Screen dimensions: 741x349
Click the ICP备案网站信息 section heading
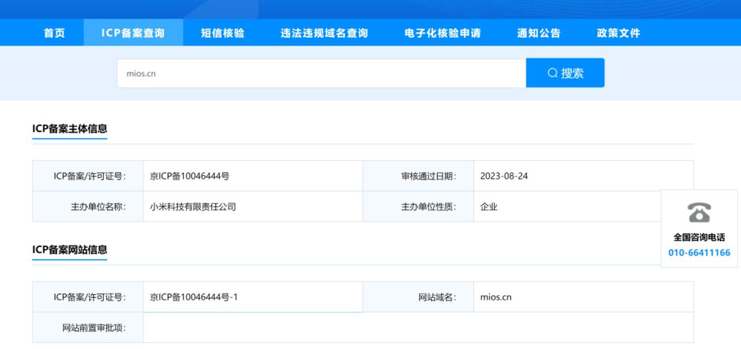pos(70,249)
